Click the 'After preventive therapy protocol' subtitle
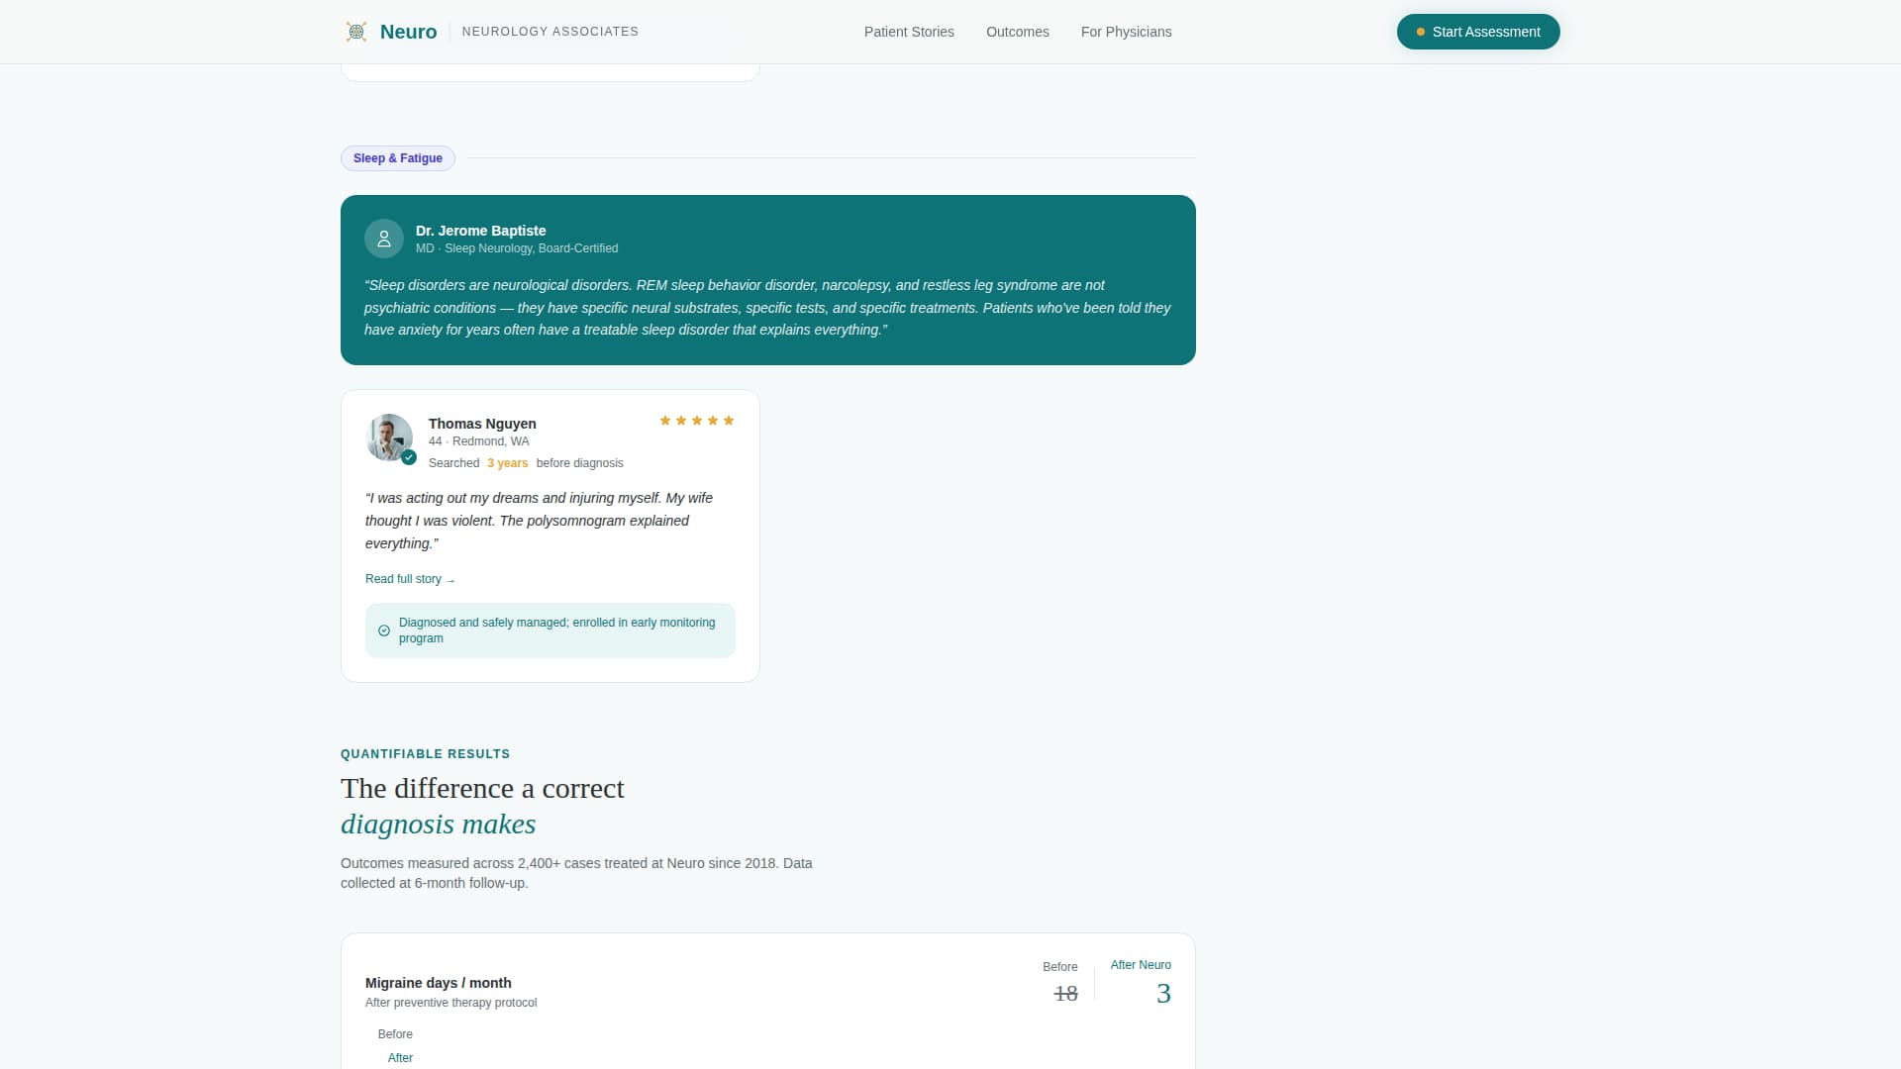 450,1003
